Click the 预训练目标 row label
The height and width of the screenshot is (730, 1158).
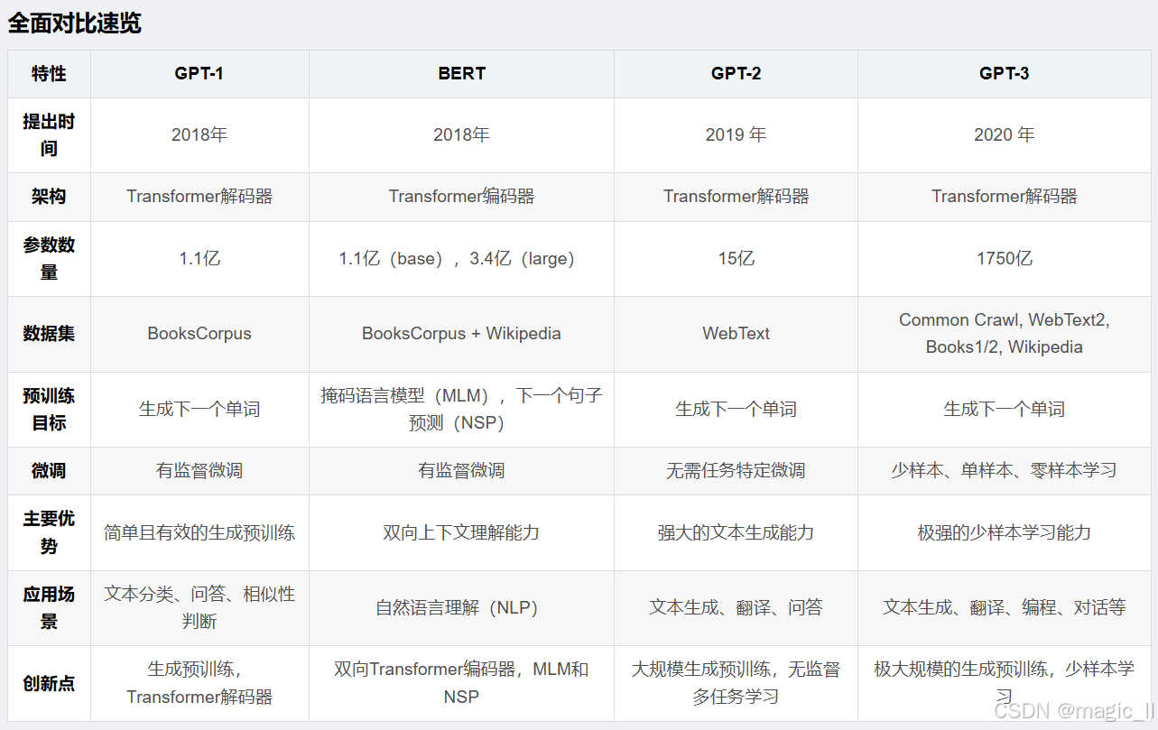click(49, 410)
